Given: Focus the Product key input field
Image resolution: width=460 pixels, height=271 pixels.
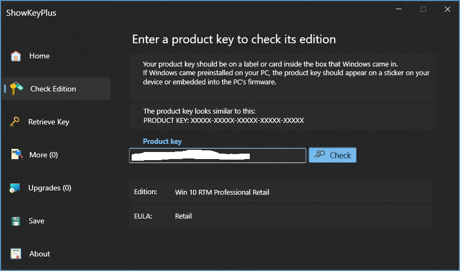Looking at the screenshot, I should [217, 155].
